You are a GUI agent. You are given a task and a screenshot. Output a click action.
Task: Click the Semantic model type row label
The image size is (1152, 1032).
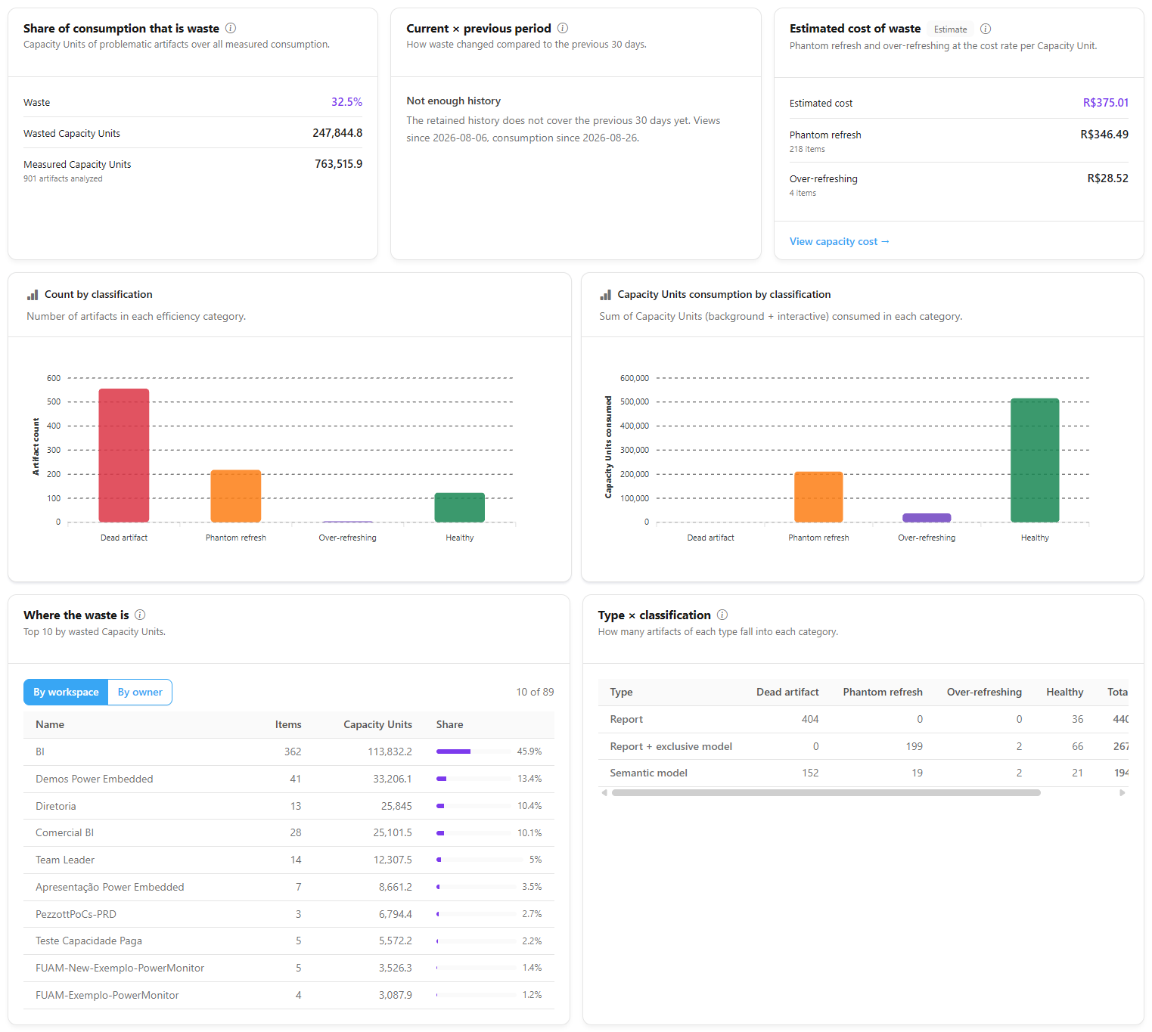point(648,773)
